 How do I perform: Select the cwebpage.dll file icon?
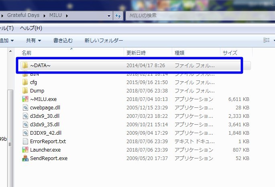[x=25, y=107]
